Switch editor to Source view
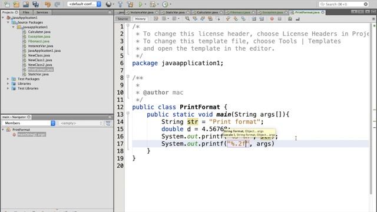The width and height of the screenshot is (377, 212). 123,19
